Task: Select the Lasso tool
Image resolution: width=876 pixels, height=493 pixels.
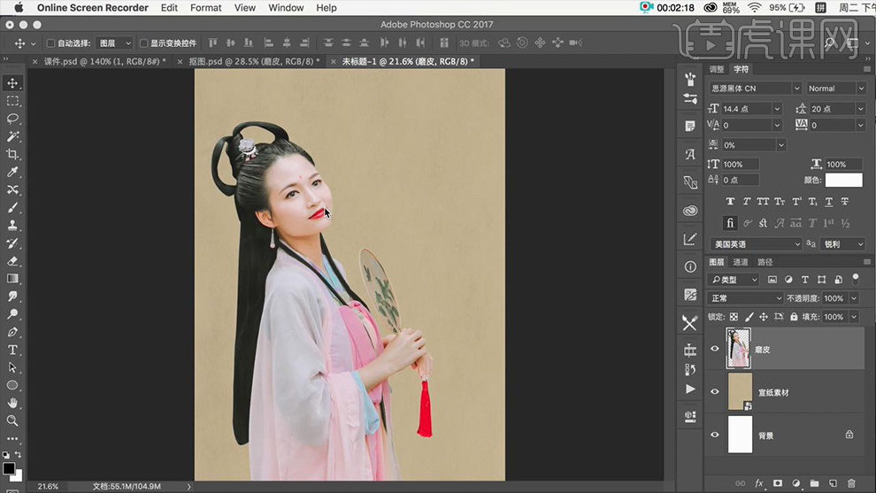Action: 12,119
